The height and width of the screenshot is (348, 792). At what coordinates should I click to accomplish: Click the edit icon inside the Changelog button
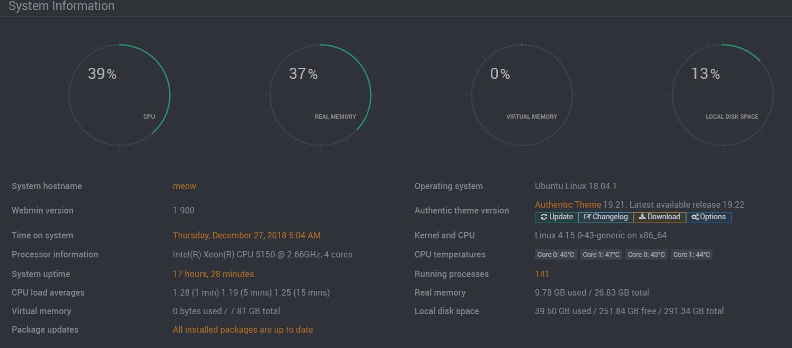587,217
